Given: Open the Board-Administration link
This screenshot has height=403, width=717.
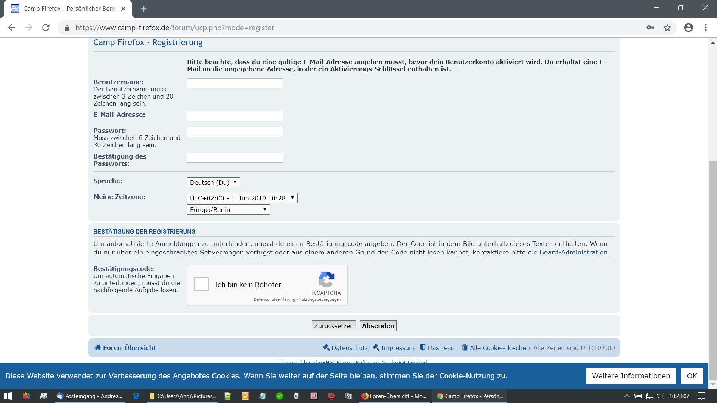Looking at the screenshot, I should tap(573, 252).
